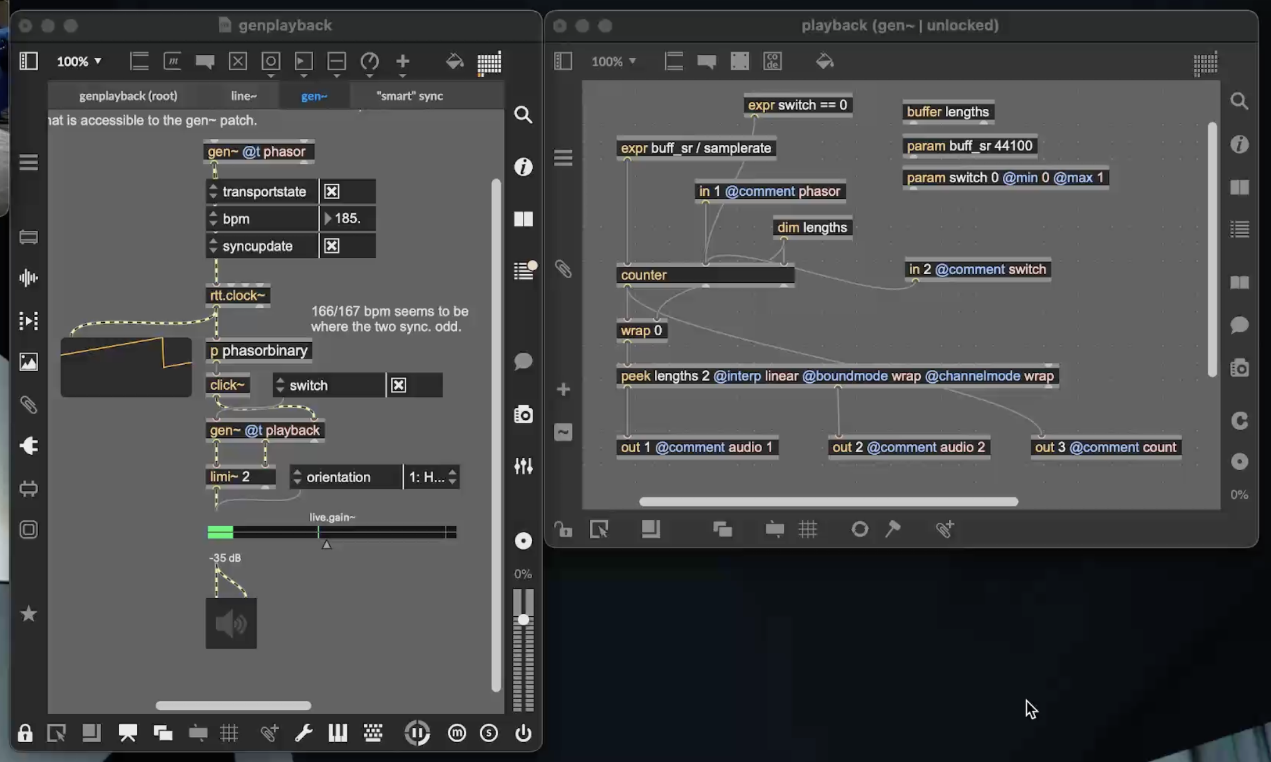Switch to the "smart" sync tab

[409, 96]
